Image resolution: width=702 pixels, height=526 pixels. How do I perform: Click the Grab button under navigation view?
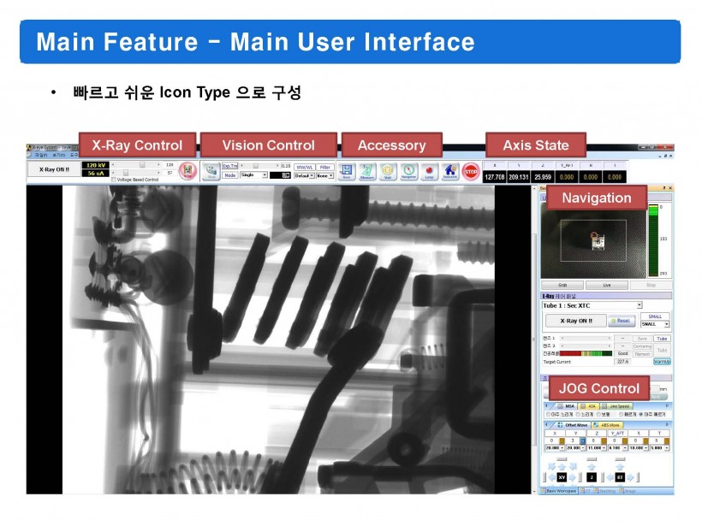tap(562, 285)
